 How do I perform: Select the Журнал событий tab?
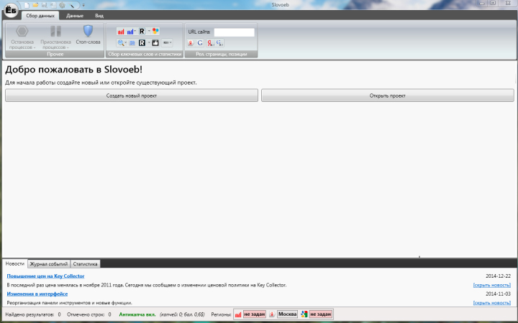click(49, 264)
